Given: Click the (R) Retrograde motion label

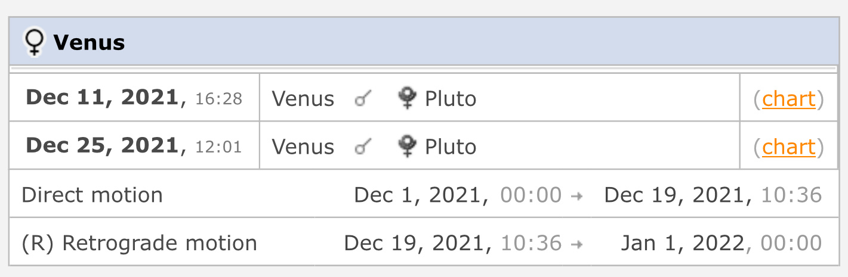Looking at the screenshot, I should click(x=139, y=243).
